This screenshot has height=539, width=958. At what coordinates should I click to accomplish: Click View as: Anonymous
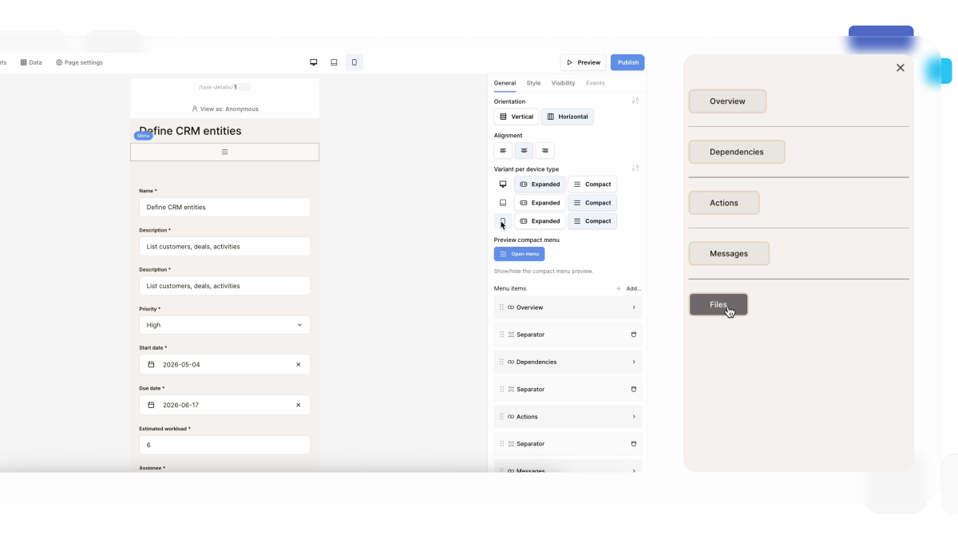(x=225, y=109)
